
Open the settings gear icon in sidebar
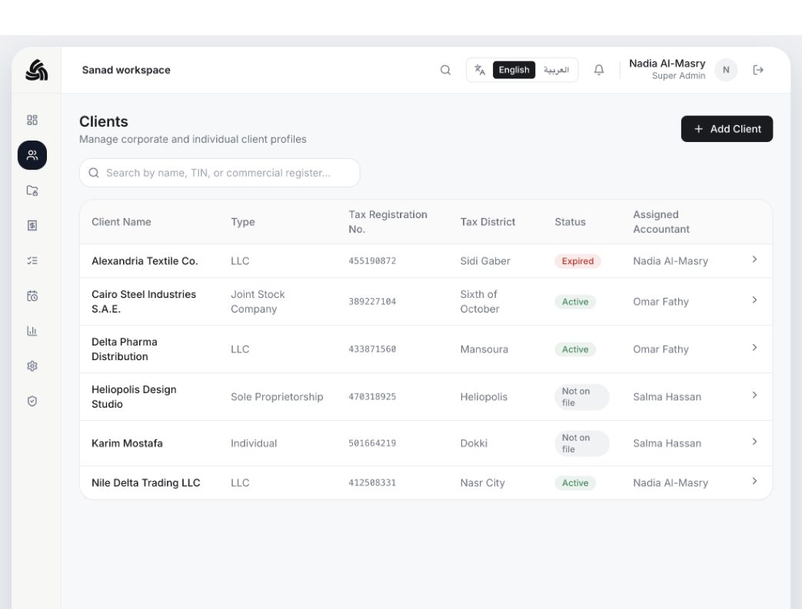point(32,366)
